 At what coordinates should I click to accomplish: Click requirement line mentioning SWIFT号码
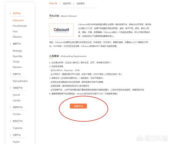point(86,74)
